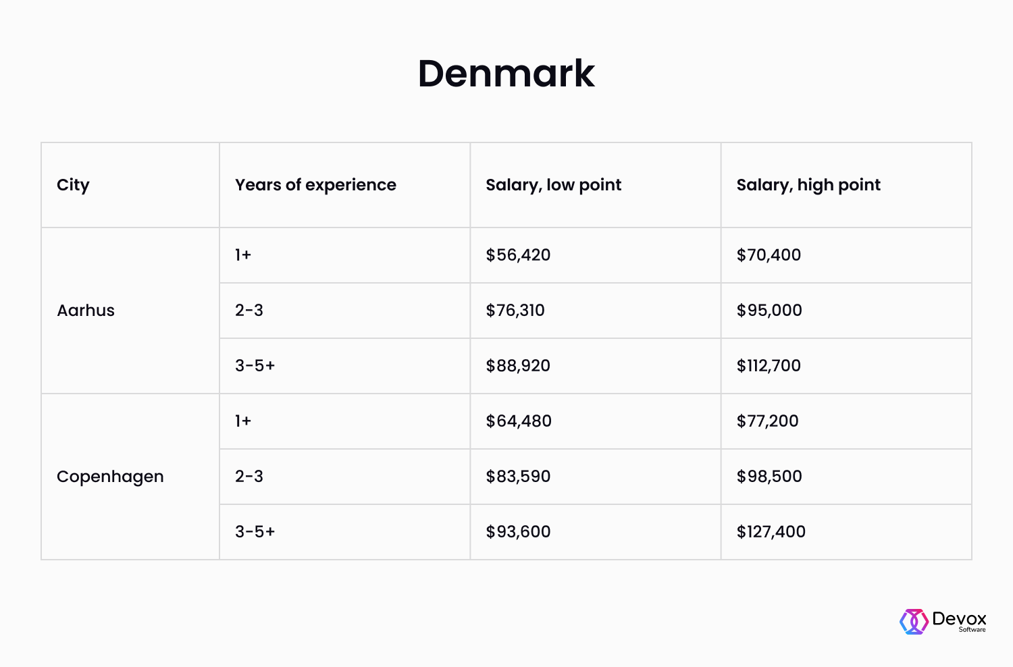The image size is (1013, 667).
Task: Click the $88,920 salary cell
Action: [x=518, y=366]
